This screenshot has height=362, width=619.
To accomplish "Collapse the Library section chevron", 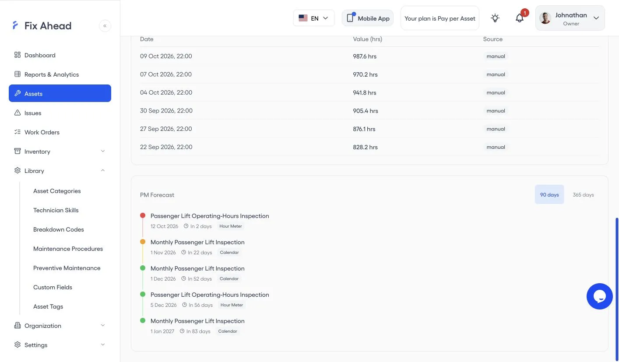I will (103, 171).
